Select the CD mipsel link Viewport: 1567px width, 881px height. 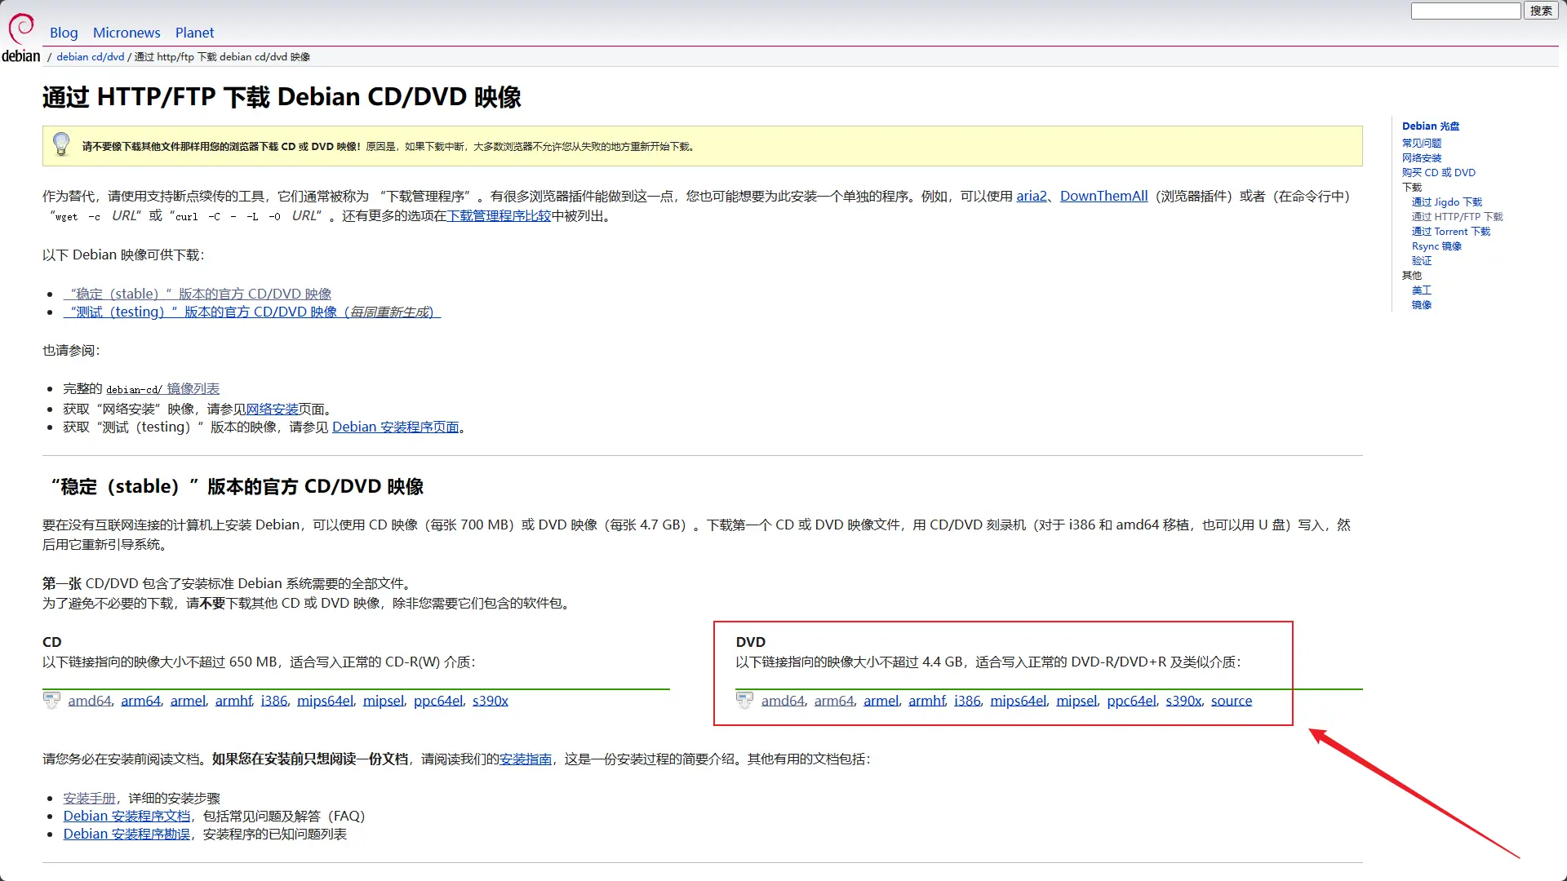click(x=384, y=701)
